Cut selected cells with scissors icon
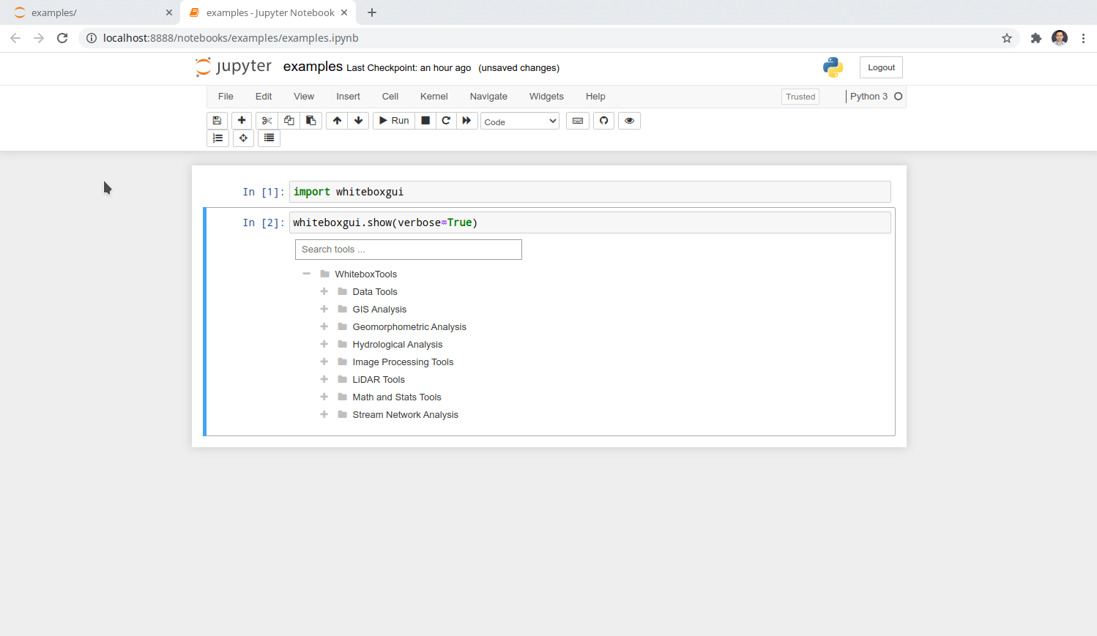 coord(267,121)
